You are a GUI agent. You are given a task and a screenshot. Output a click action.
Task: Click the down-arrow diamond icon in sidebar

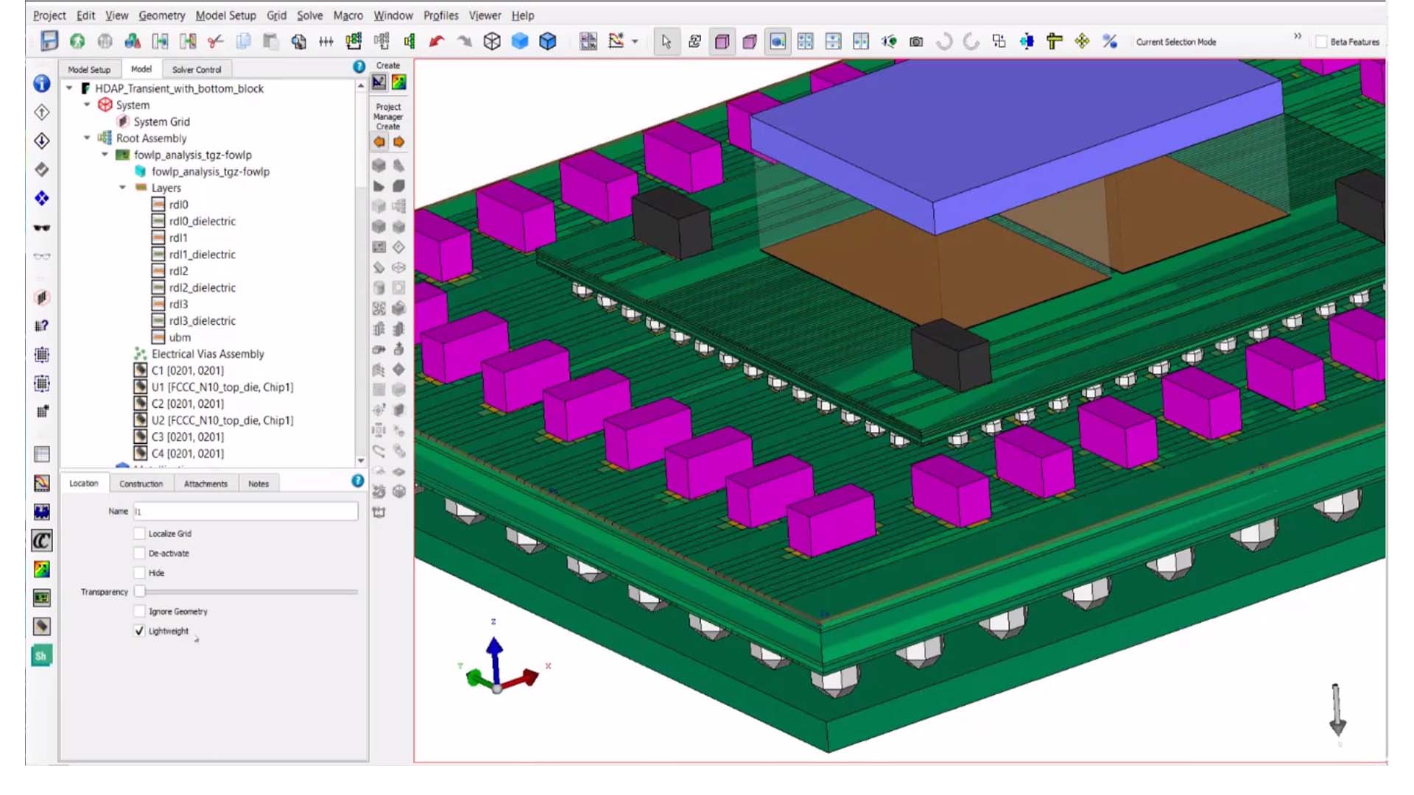(x=42, y=141)
